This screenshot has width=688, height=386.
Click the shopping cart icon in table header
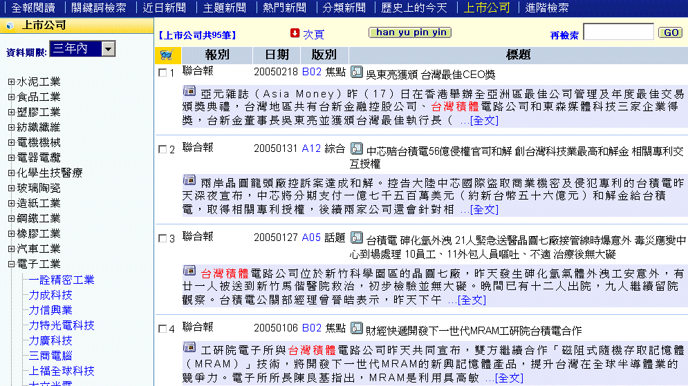coord(166,55)
